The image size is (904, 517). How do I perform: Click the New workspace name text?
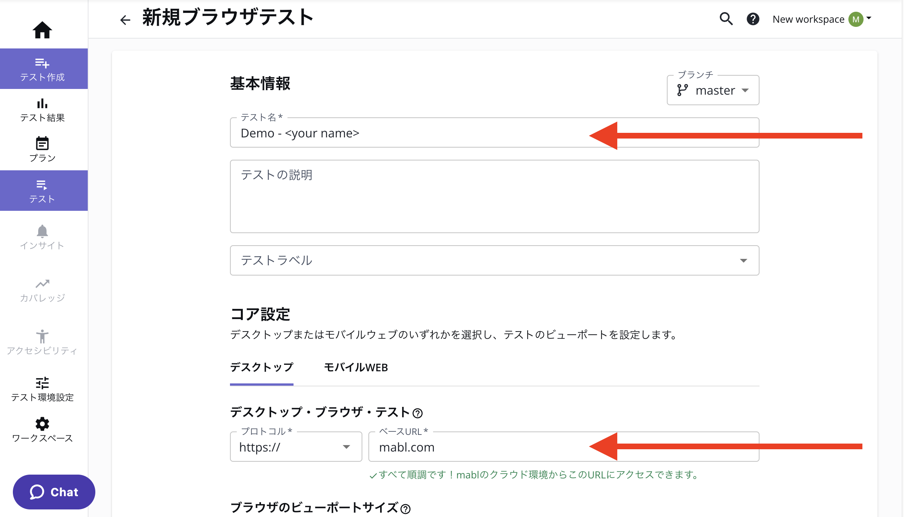tap(808, 19)
